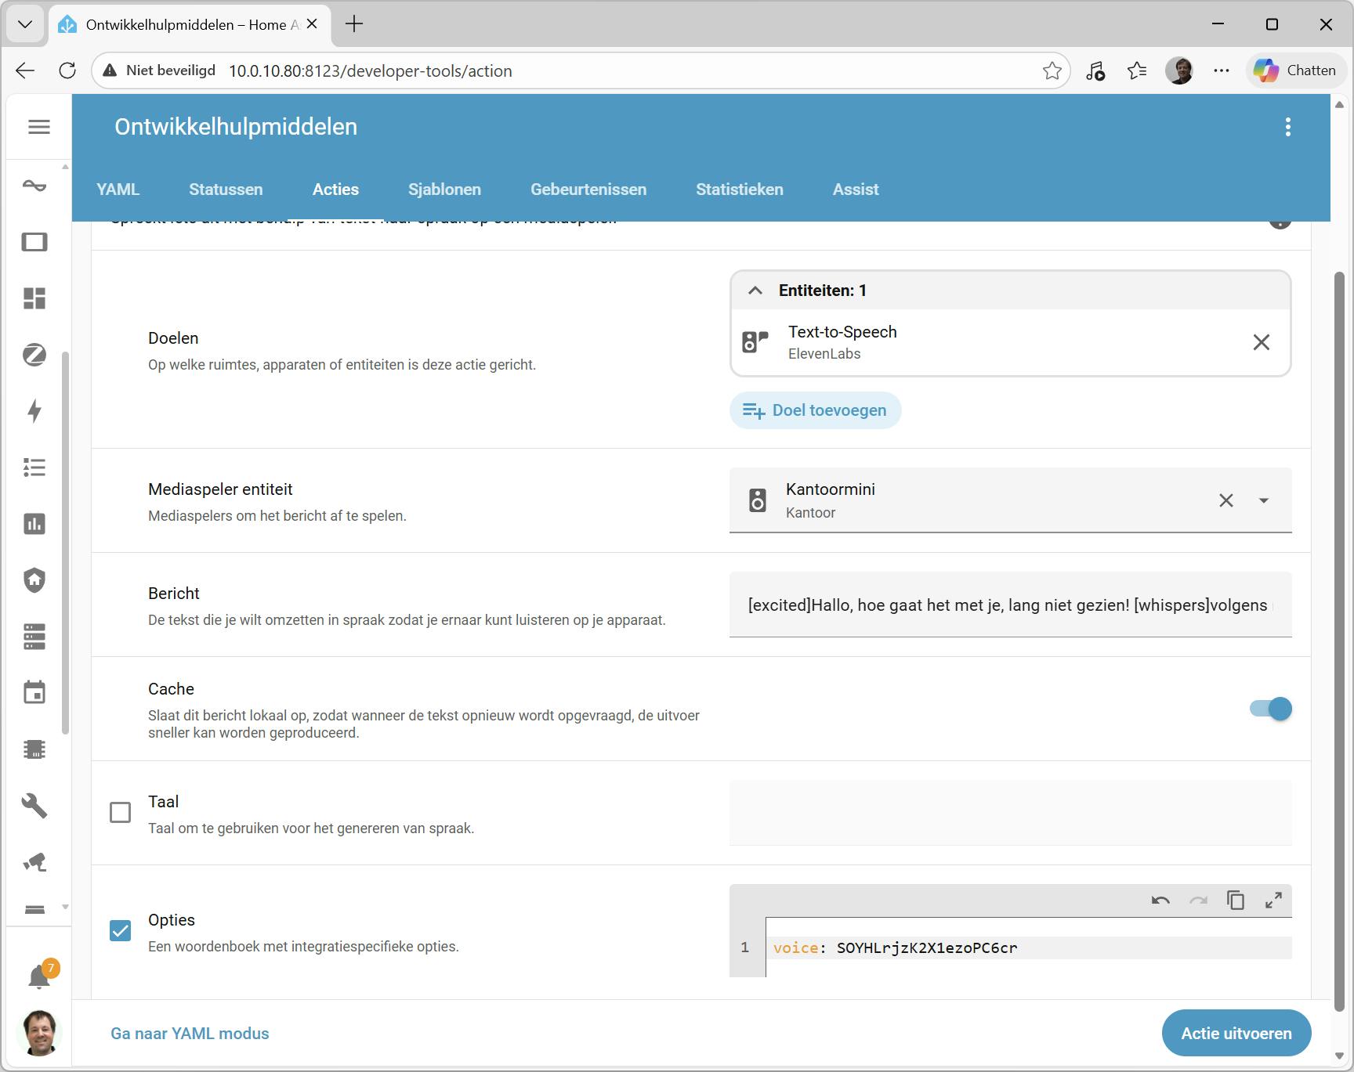Viewport: 1354px width, 1072px height.
Task: Add this page to favorites star
Action: pos(1052,70)
